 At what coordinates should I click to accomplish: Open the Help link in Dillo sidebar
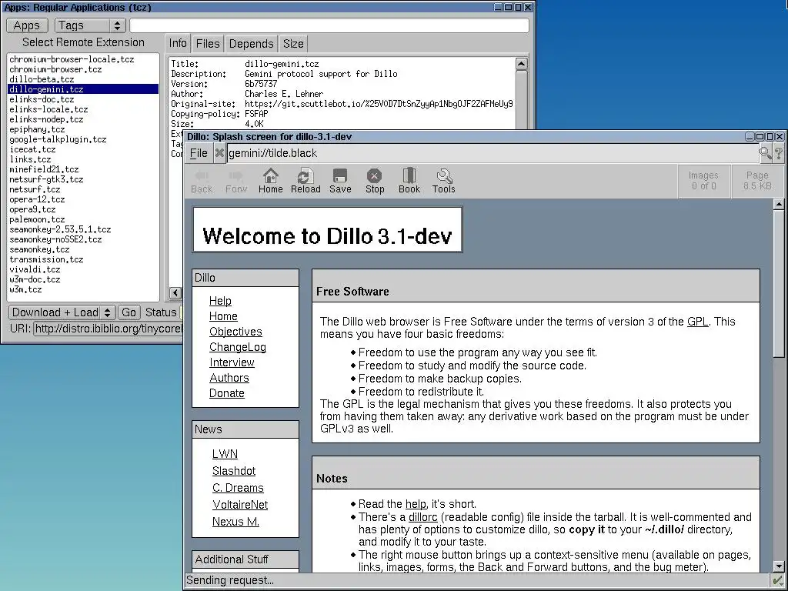(220, 301)
